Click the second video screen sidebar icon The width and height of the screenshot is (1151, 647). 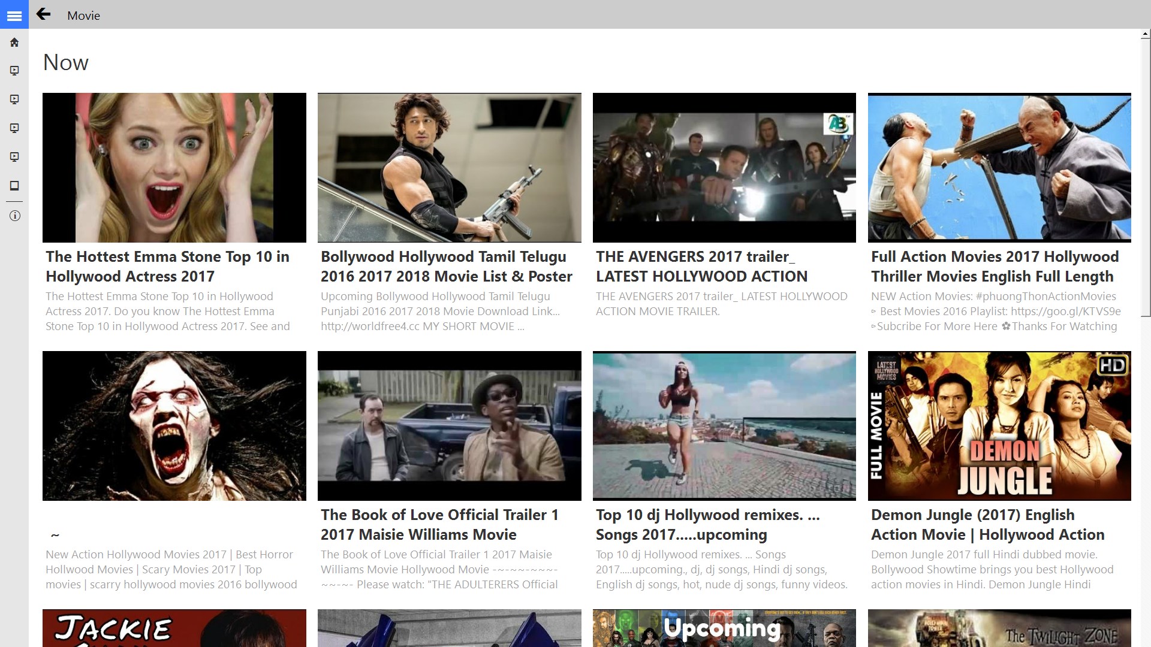coord(14,99)
